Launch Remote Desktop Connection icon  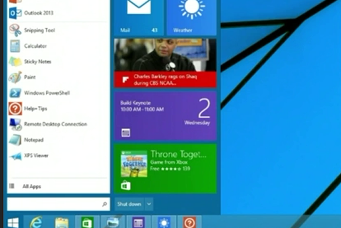15,124
